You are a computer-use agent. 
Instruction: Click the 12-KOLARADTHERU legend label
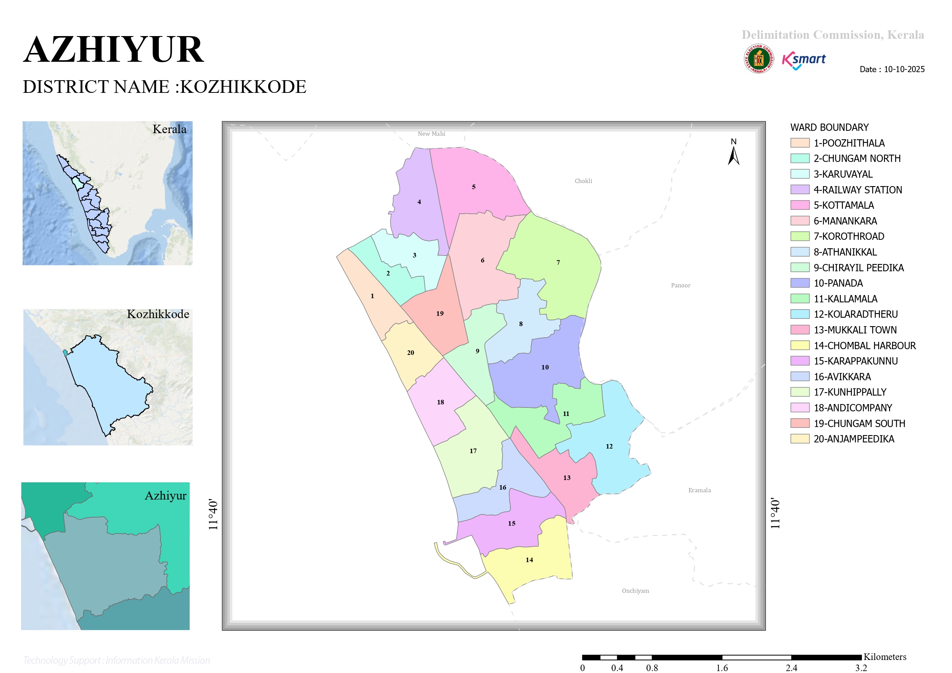click(x=855, y=314)
